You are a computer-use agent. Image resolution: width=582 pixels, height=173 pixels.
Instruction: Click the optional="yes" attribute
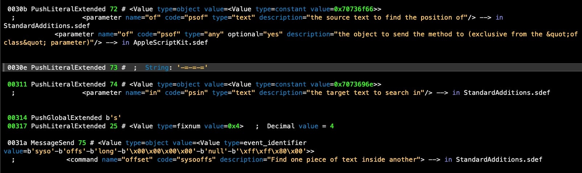(x=255, y=34)
